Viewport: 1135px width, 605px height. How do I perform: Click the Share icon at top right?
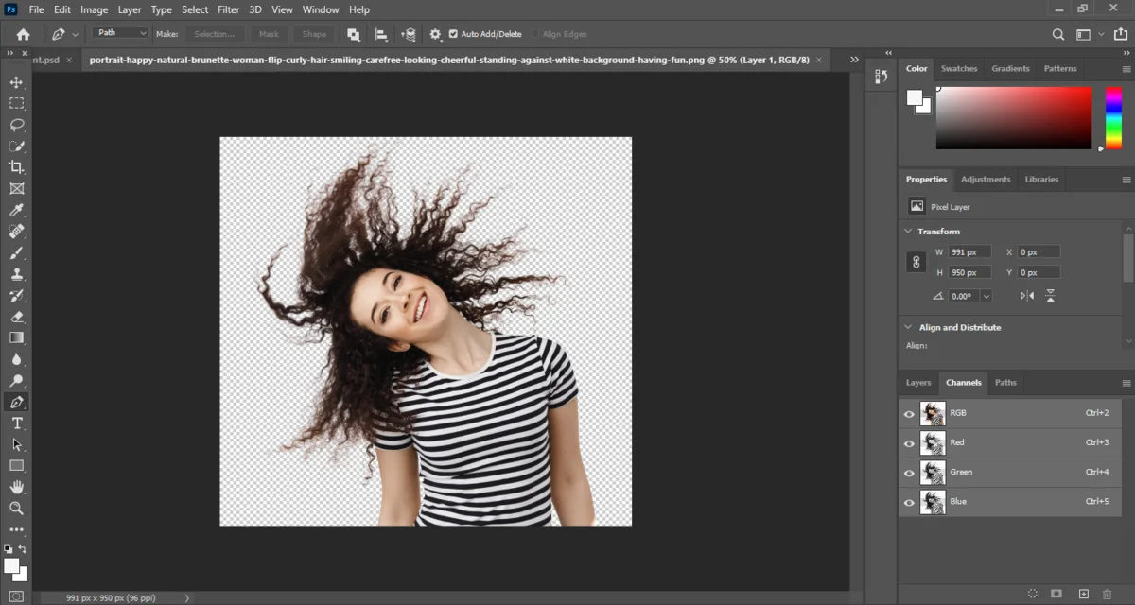[x=1121, y=34]
